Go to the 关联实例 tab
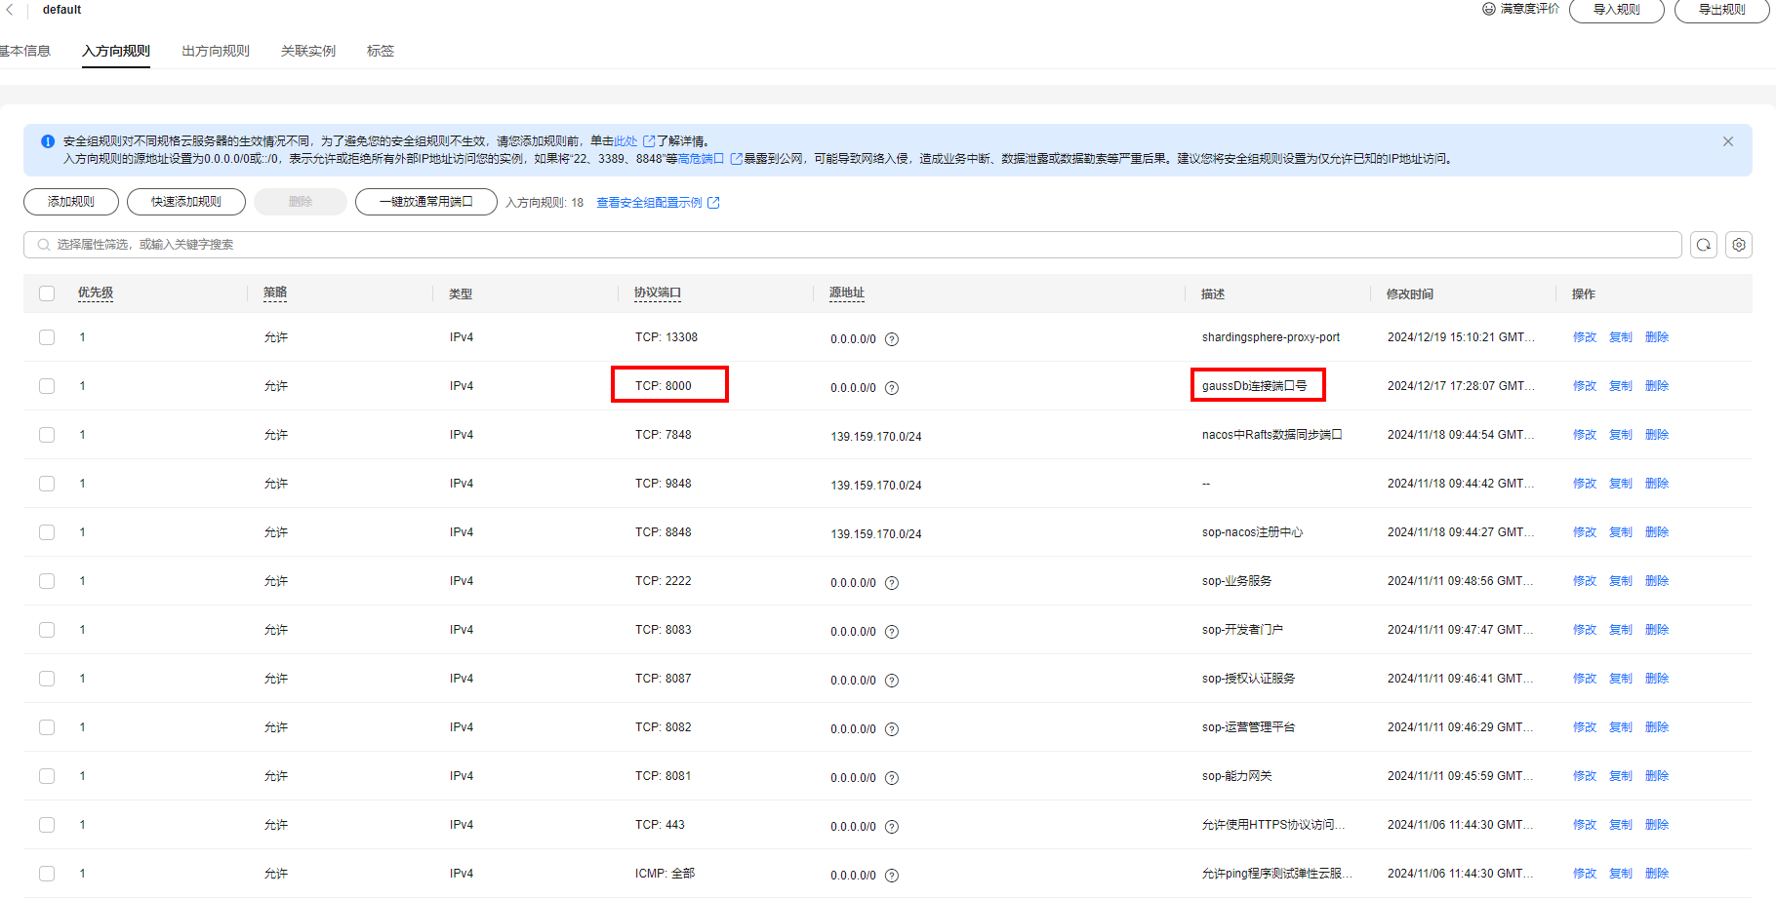 308,51
